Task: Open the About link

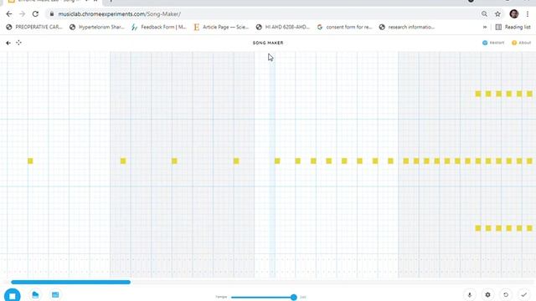Action: [521, 43]
